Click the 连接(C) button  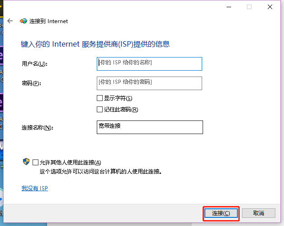pos(221,213)
